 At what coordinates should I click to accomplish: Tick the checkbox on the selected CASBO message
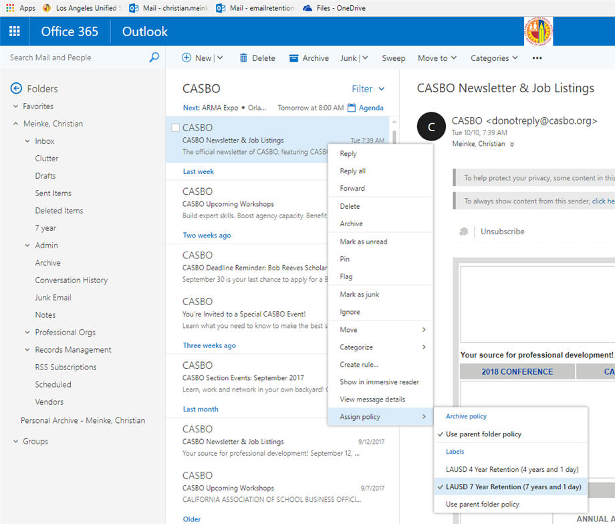(175, 128)
